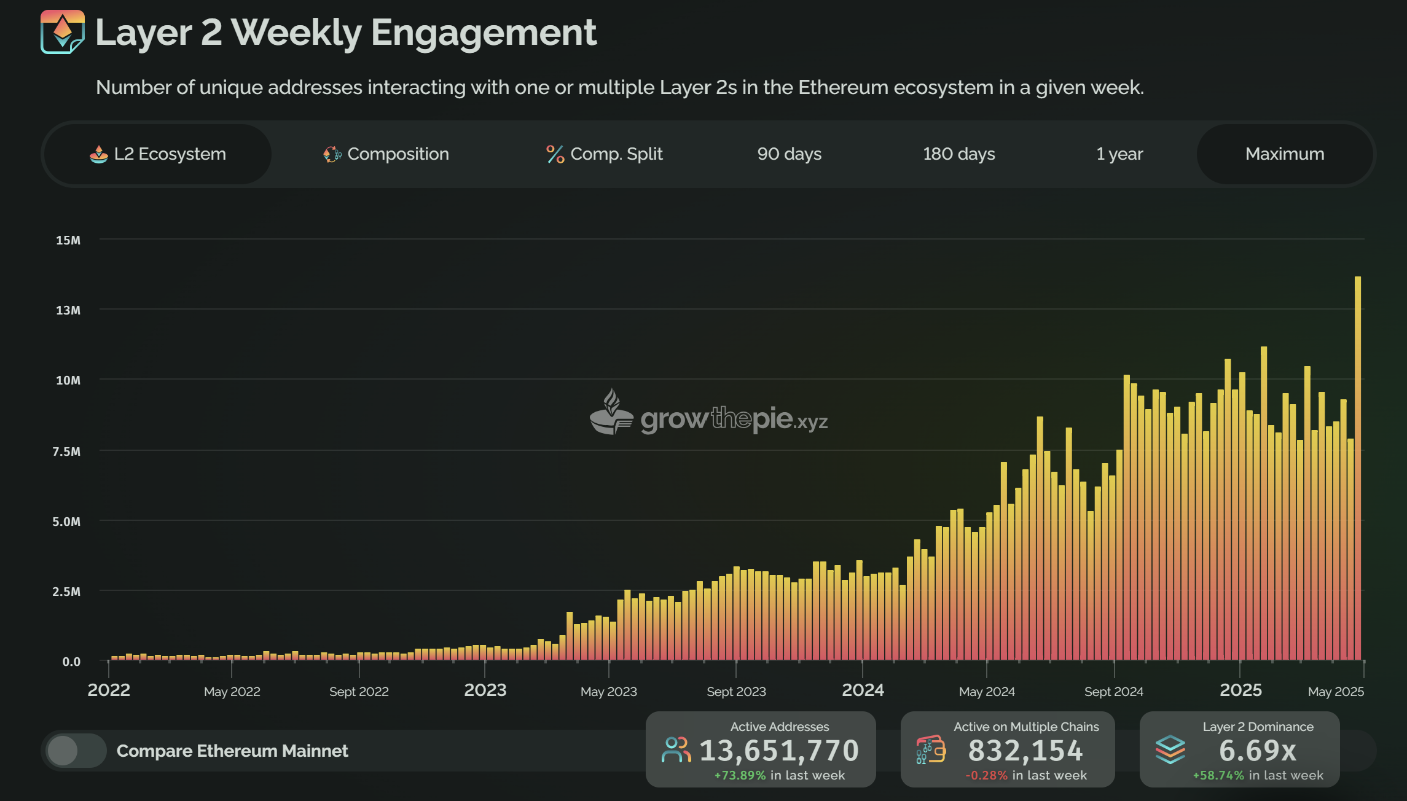Toggle Compare Ethereum Mainnet switch
The image size is (1407, 801).
(76, 751)
